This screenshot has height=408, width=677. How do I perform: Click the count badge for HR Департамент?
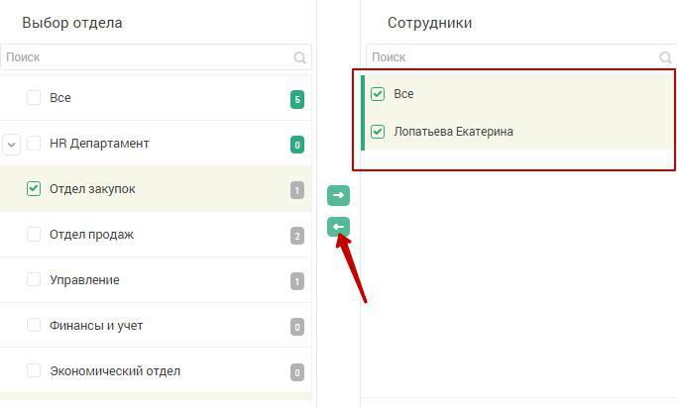click(297, 145)
